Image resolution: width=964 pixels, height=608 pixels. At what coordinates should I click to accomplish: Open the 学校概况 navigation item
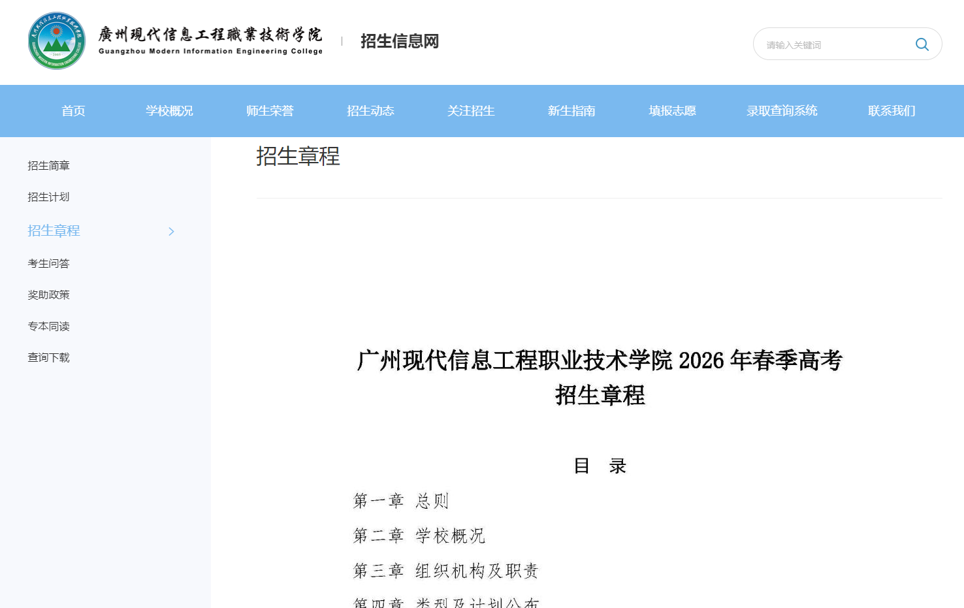pyautogui.click(x=169, y=110)
